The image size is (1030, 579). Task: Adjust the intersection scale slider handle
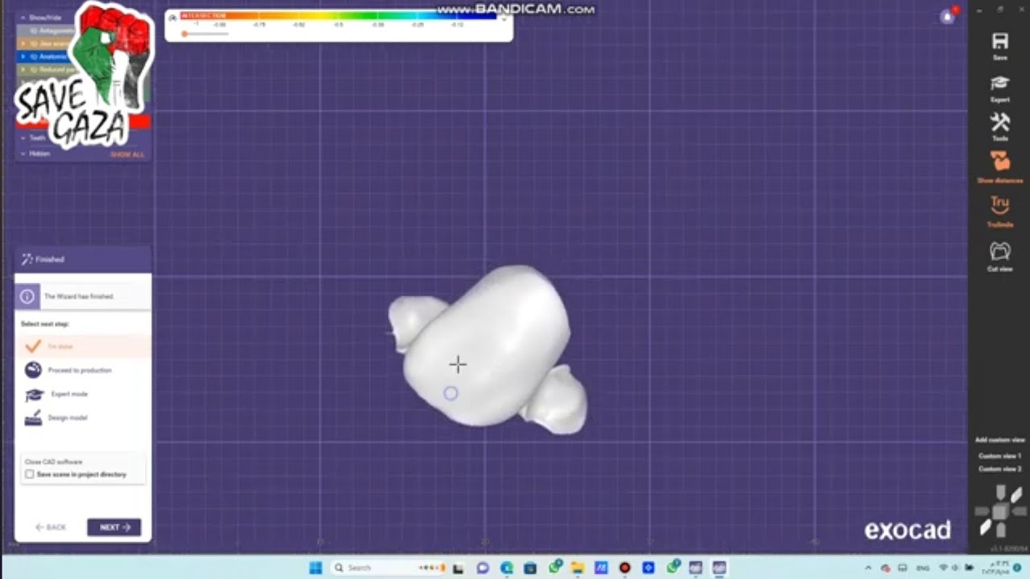pyautogui.click(x=185, y=34)
